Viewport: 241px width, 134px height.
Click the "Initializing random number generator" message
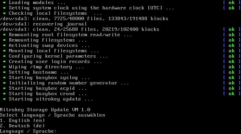pyautogui.click(x=69, y=83)
